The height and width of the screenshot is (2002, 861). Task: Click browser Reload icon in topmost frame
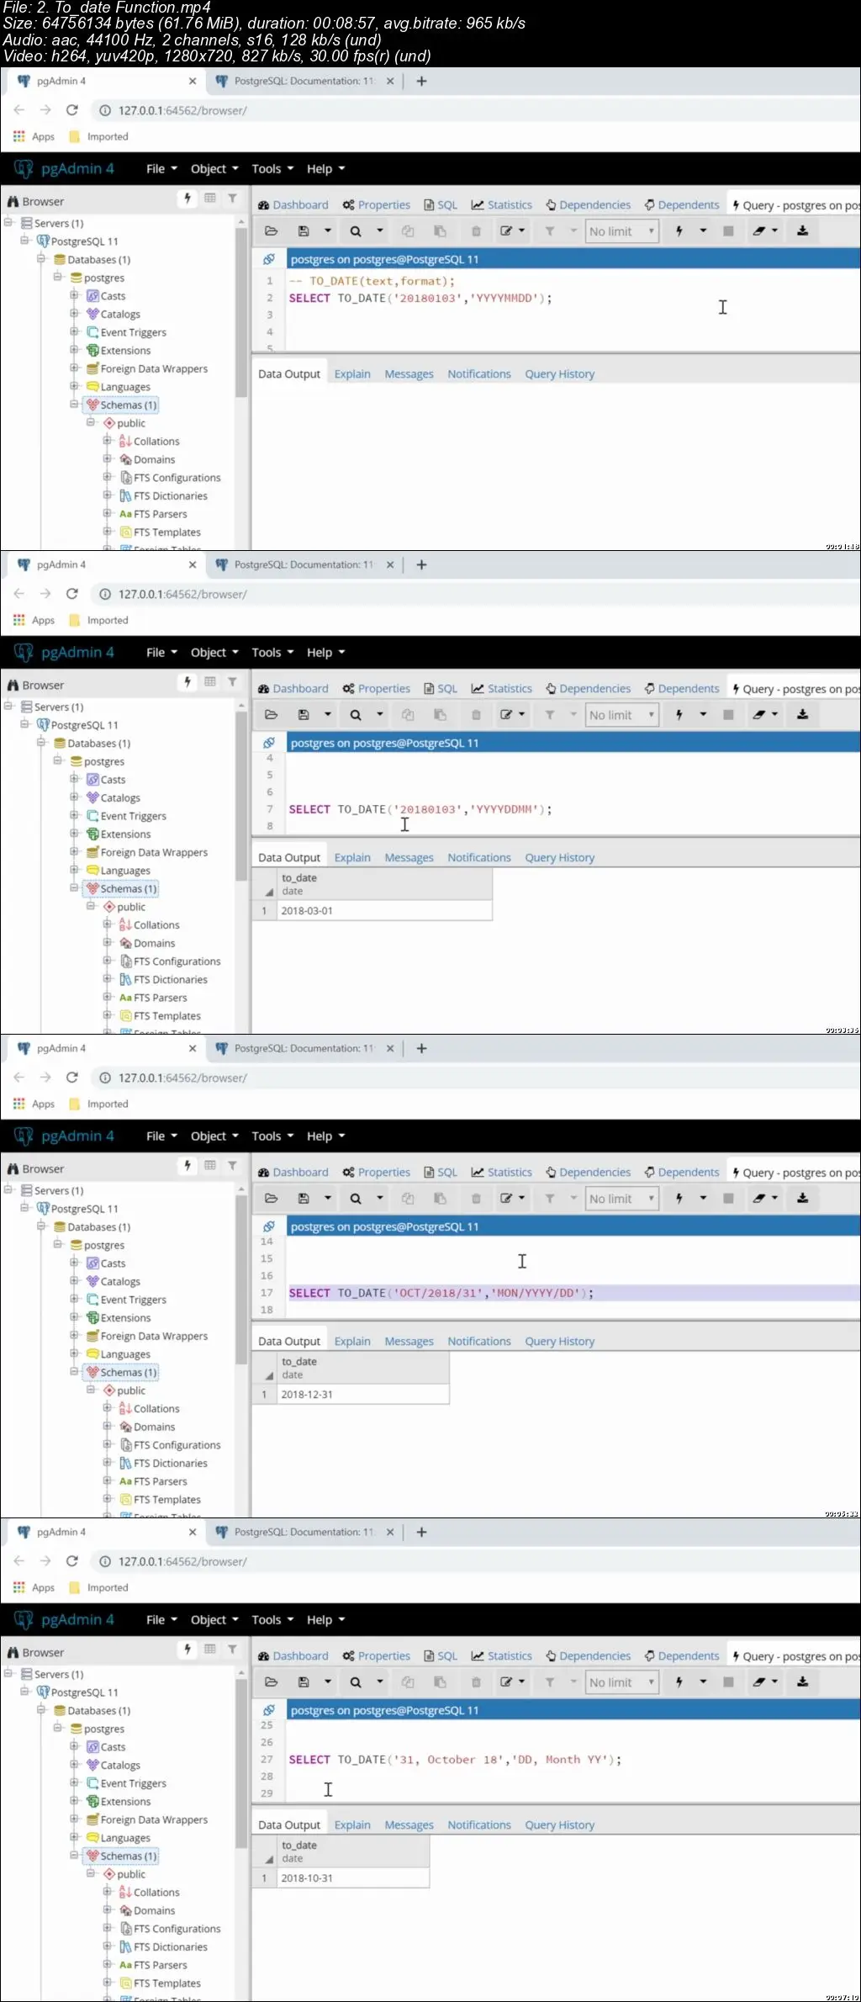click(x=72, y=110)
